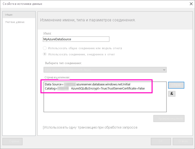Close the data source properties dialog
This screenshot has height=149, width=195.
click(191, 4)
